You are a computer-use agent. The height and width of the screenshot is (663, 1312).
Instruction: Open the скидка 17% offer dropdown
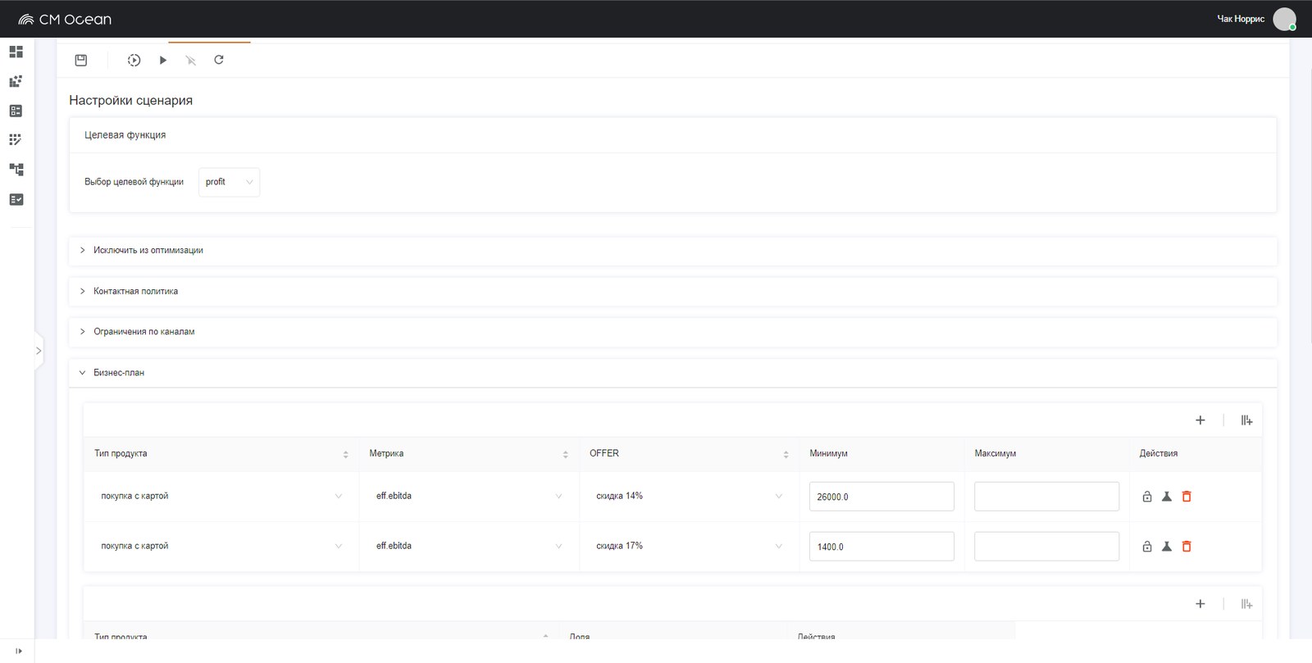click(690, 546)
